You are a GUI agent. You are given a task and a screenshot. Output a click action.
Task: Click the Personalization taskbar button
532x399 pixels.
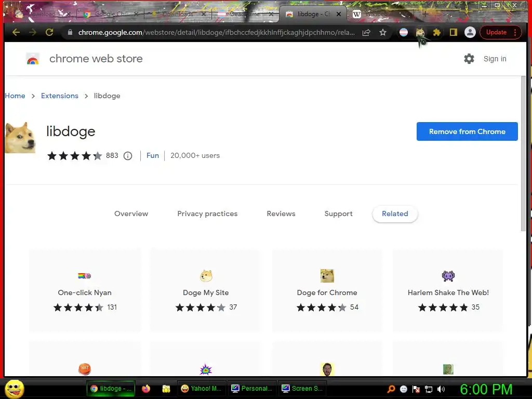click(252, 389)
